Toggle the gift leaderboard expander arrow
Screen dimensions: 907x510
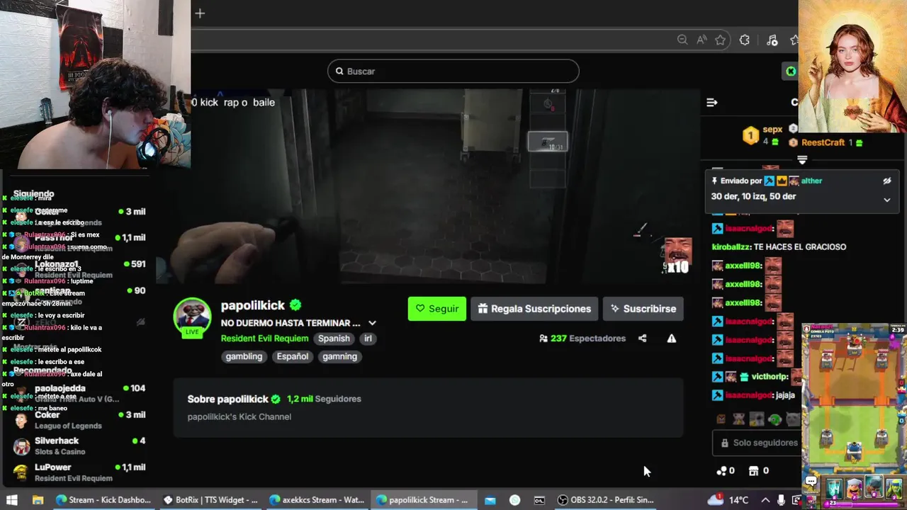coord(802,159)
